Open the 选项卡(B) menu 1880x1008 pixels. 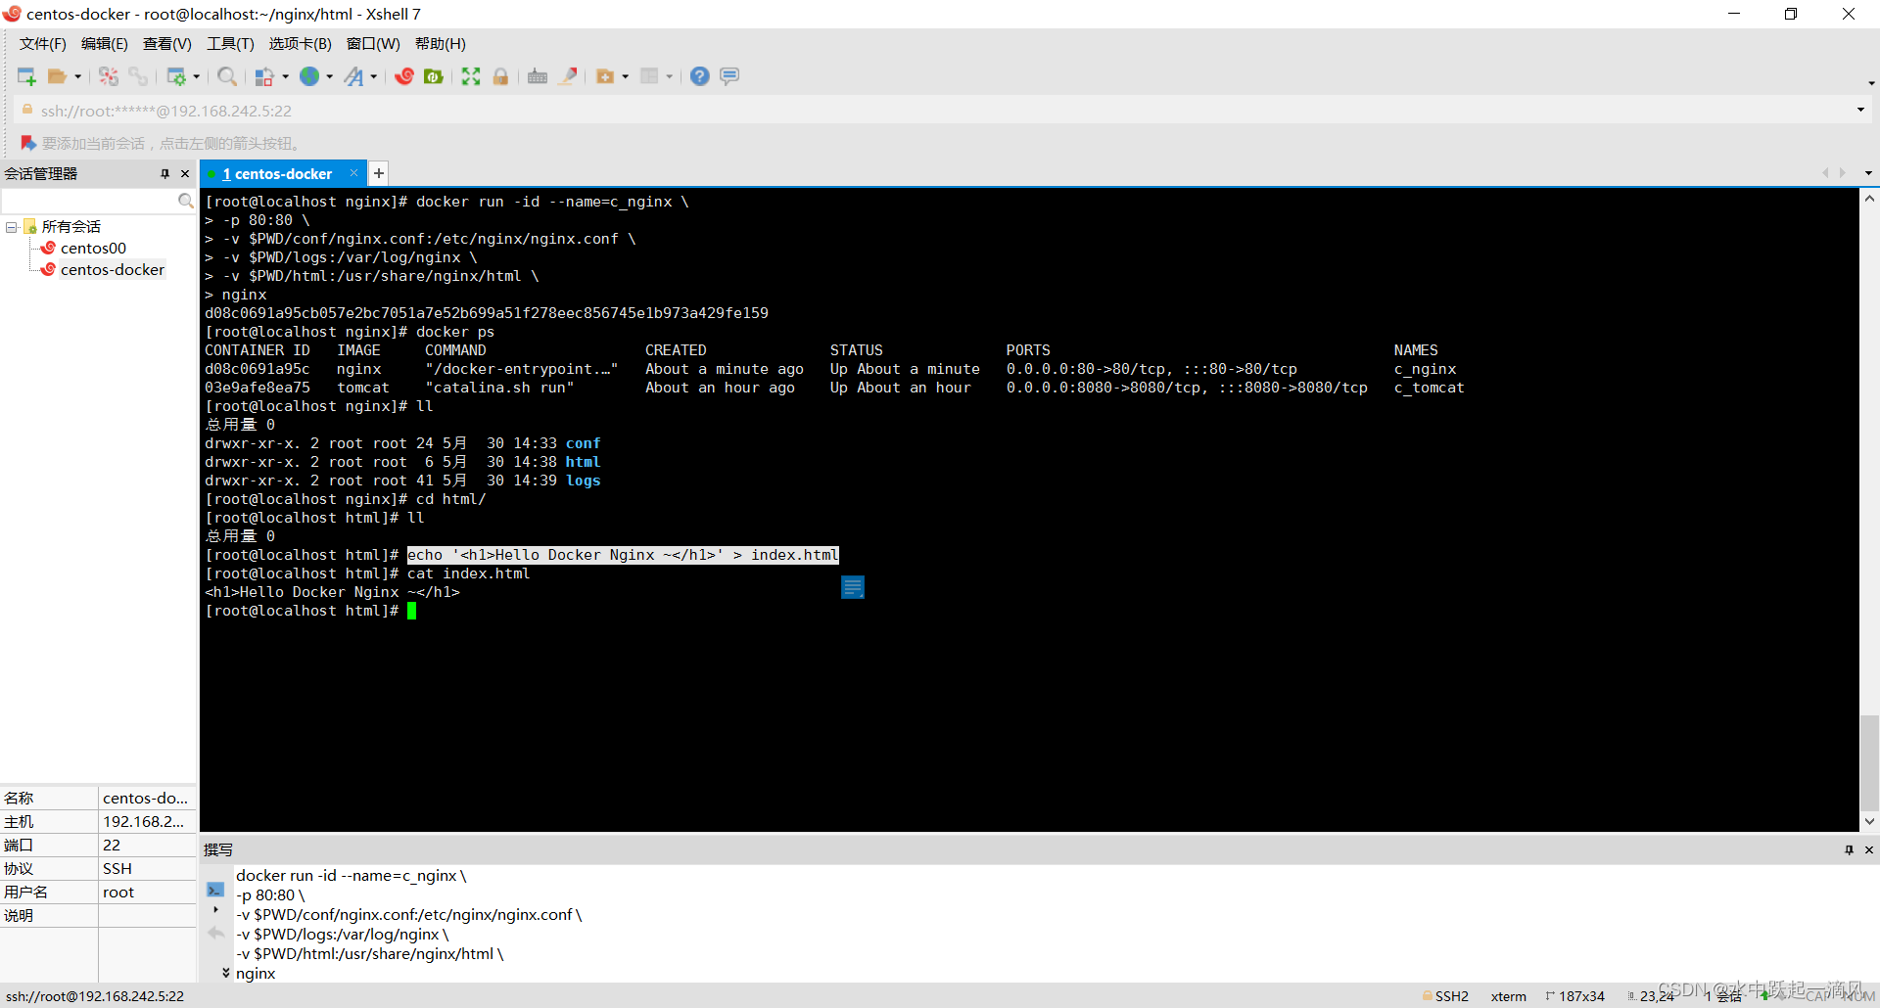tap(300, 43)
